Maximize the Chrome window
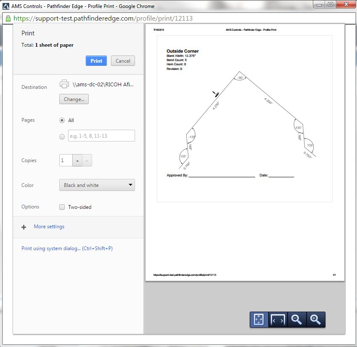 click(331, 5)
